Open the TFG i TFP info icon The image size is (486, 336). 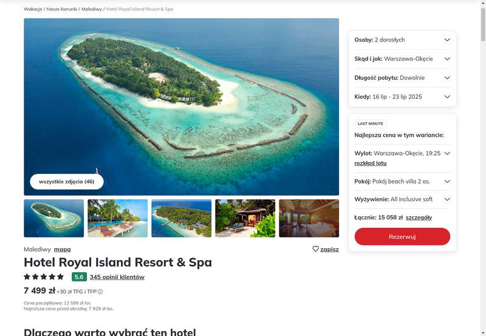100,292
